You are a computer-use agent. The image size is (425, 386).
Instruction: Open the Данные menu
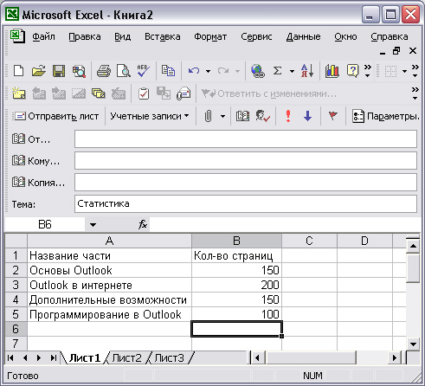[303, 36]
